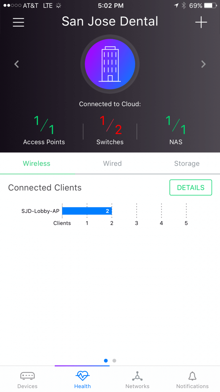Open the Networks icon
220x392 pixels.
click(137, 376)
